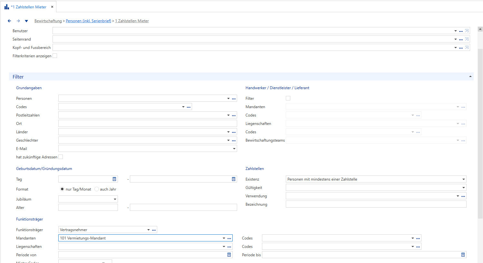Open the Seitenrand ellipsis lookup
483x263 pixels.
[x=461, y=40]
